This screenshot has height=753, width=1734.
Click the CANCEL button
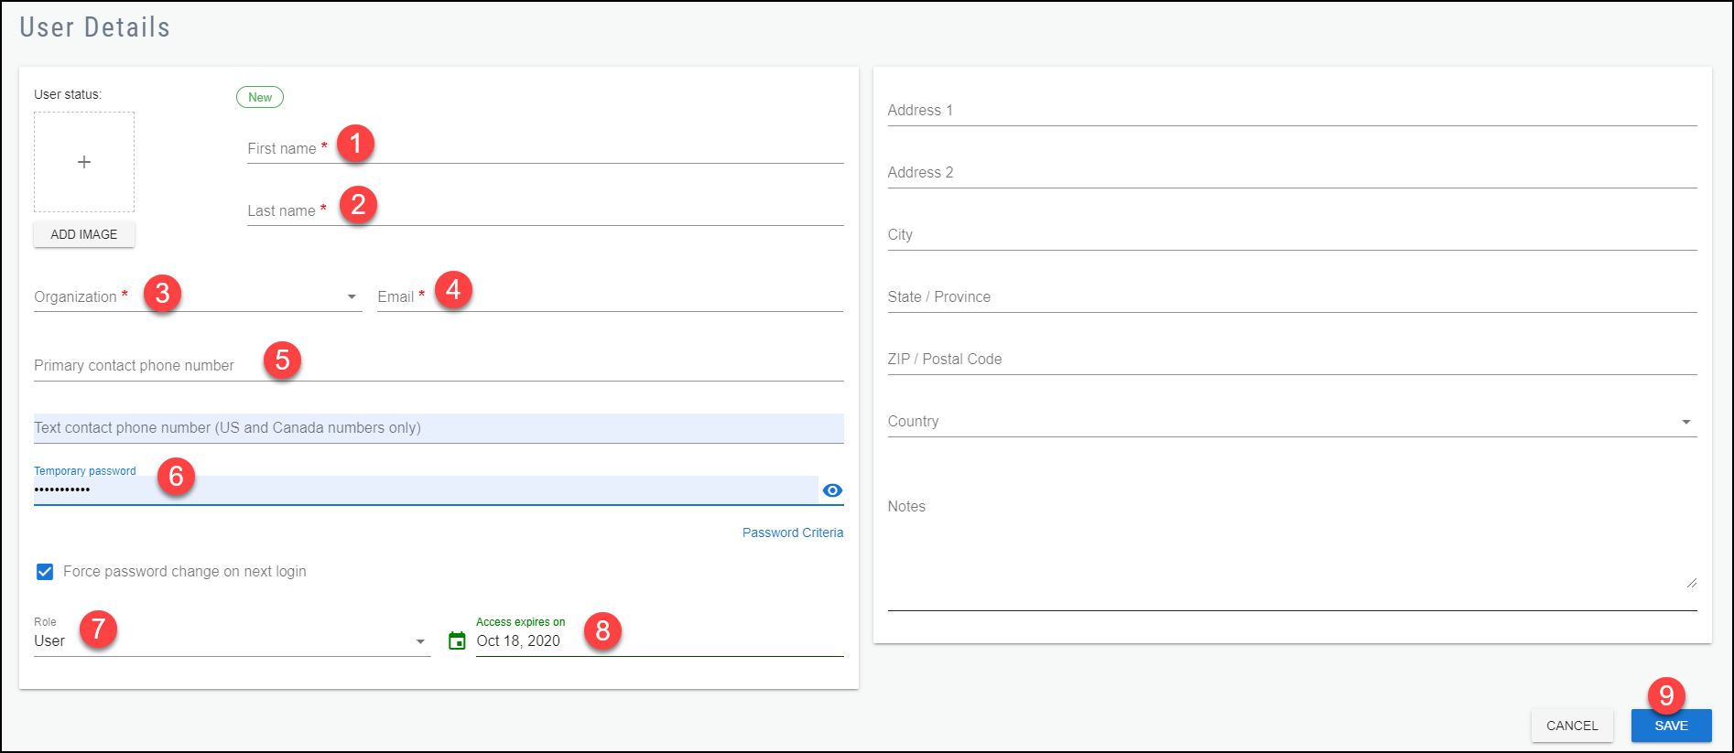[x=1572, y=726]
